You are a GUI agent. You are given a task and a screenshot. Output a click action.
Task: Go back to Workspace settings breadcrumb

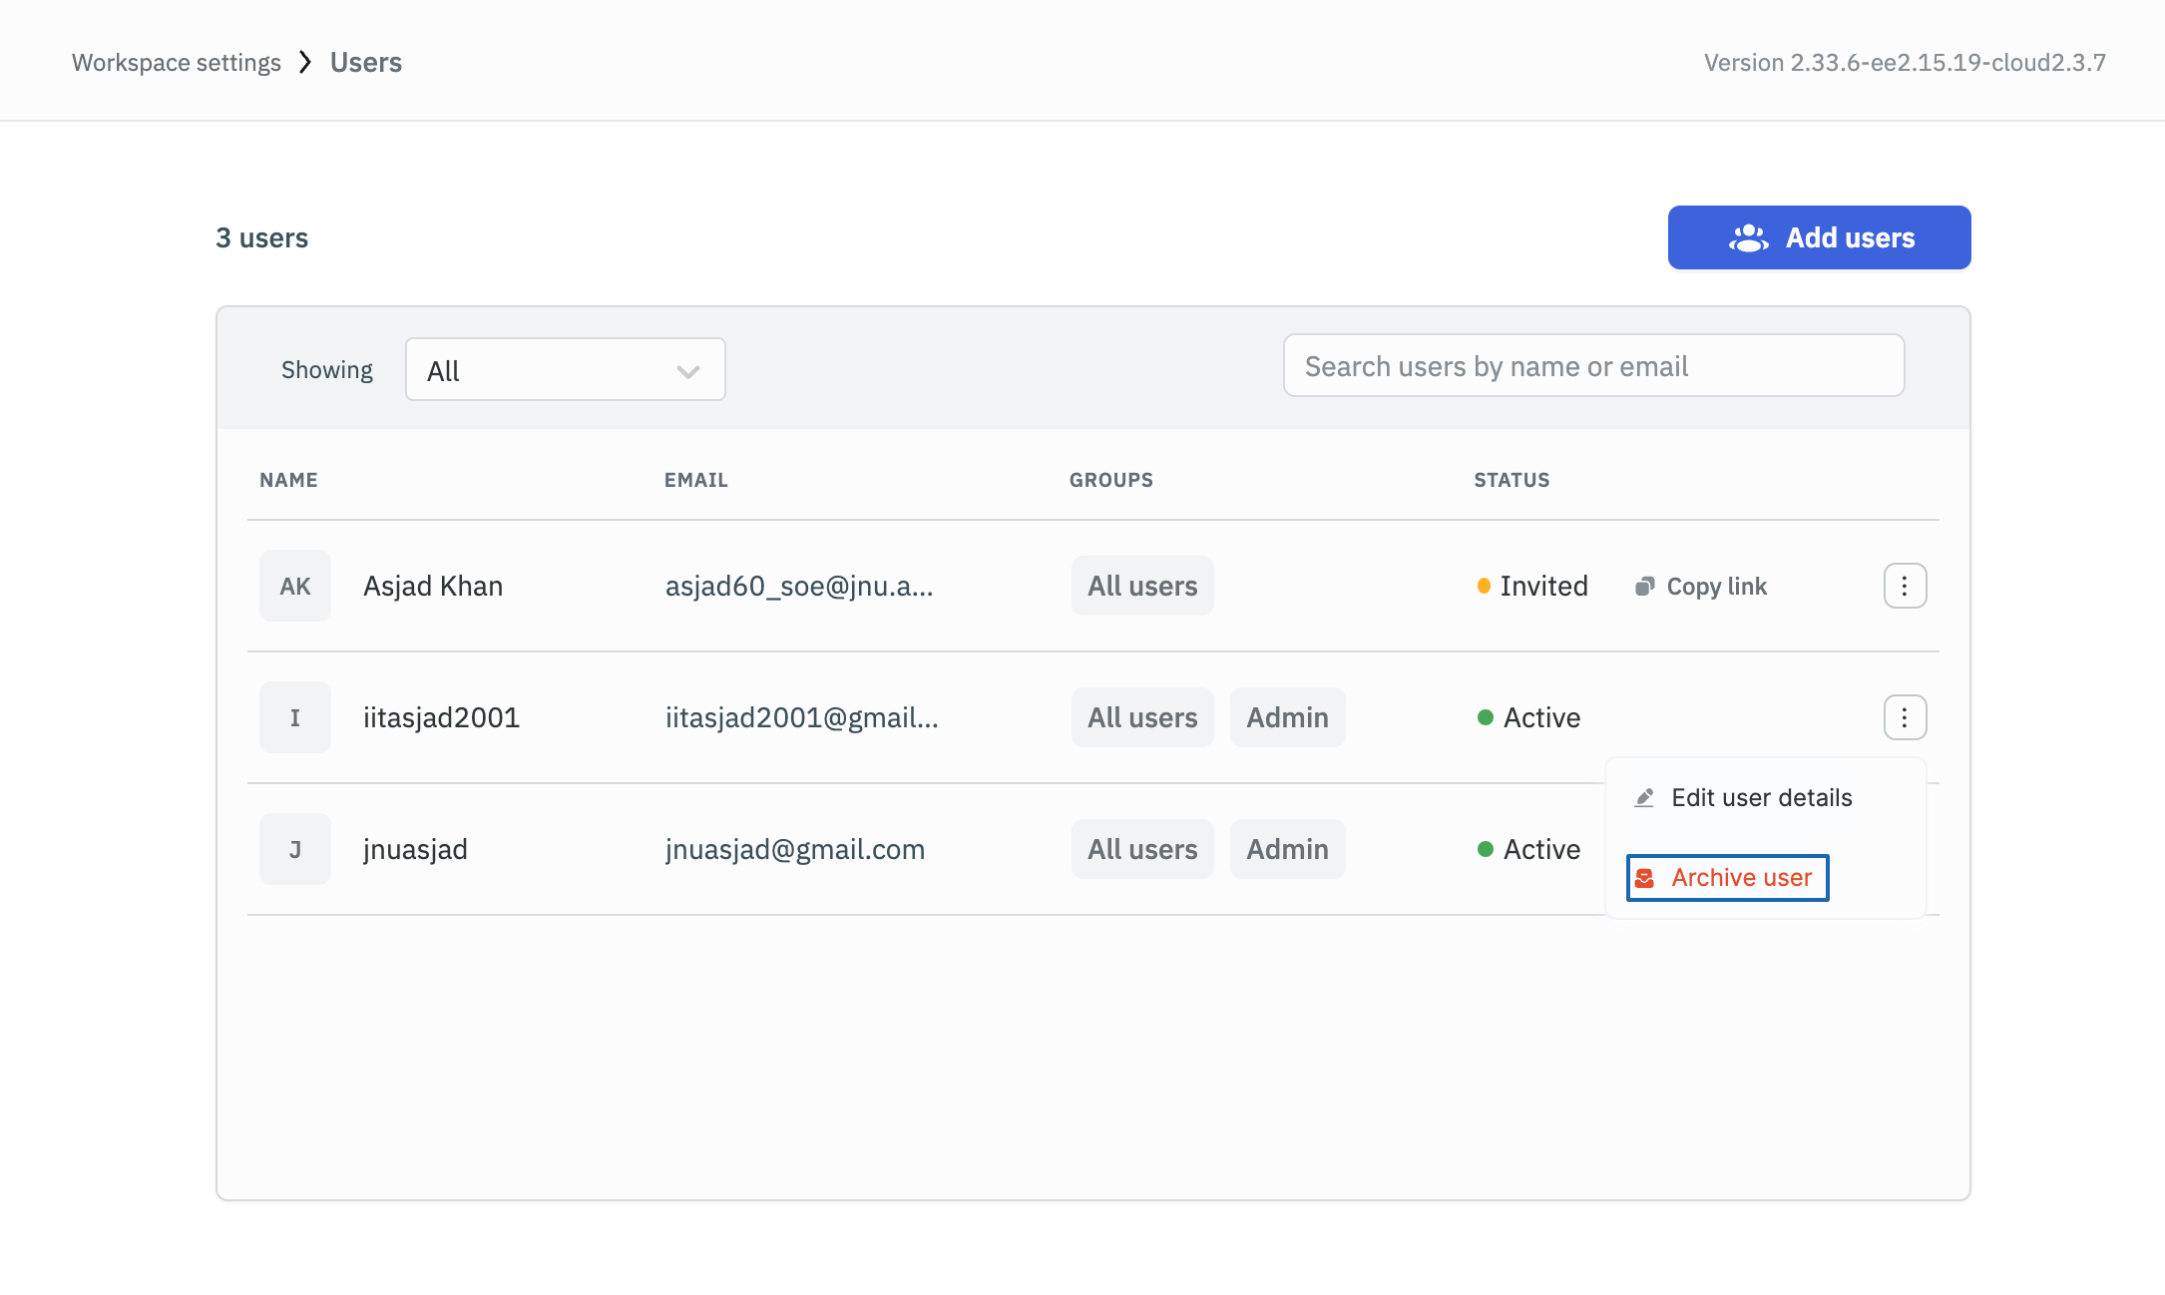[x=177, y=63]
